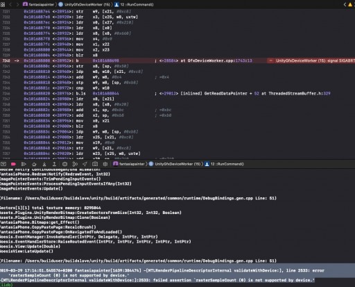Click 'CopyPastePage:OnNavigatedToAndLoaded()' console line
This screenshot has height=287, width=355.
(61, 232)
